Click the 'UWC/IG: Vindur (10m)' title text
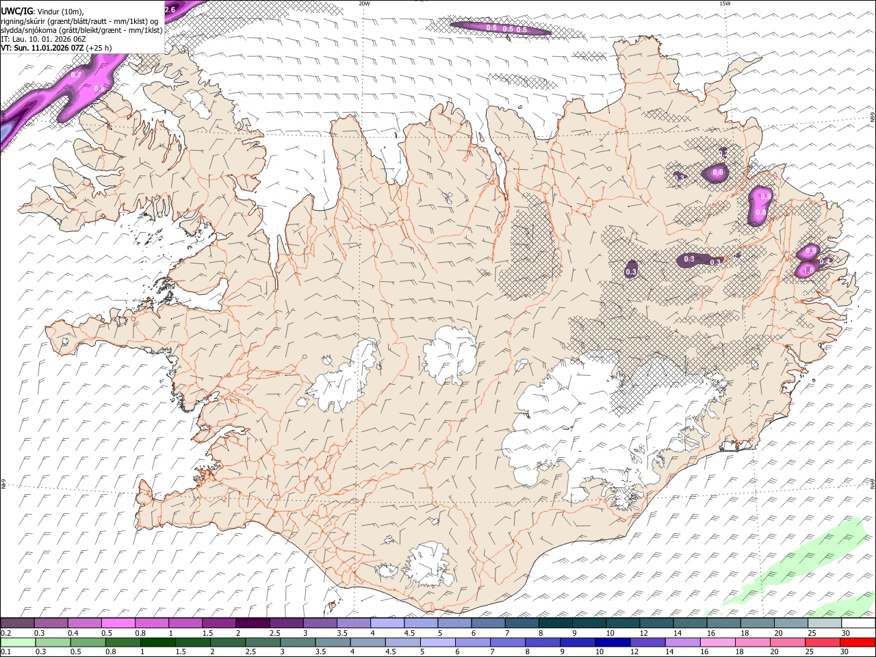The image size is (876, 657). click(42, 12)
